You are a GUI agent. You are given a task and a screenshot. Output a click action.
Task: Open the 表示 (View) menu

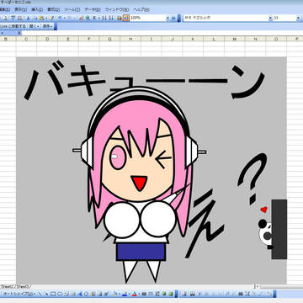click(20, 9)
